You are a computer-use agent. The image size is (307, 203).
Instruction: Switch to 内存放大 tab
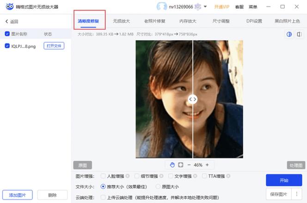pyautogui.click(x=188, y=21)
